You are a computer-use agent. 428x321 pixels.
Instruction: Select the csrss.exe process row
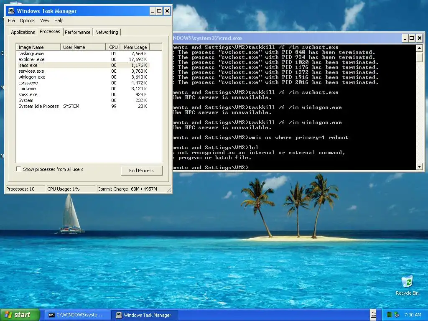pyautogui.click(x=83, y=83)
